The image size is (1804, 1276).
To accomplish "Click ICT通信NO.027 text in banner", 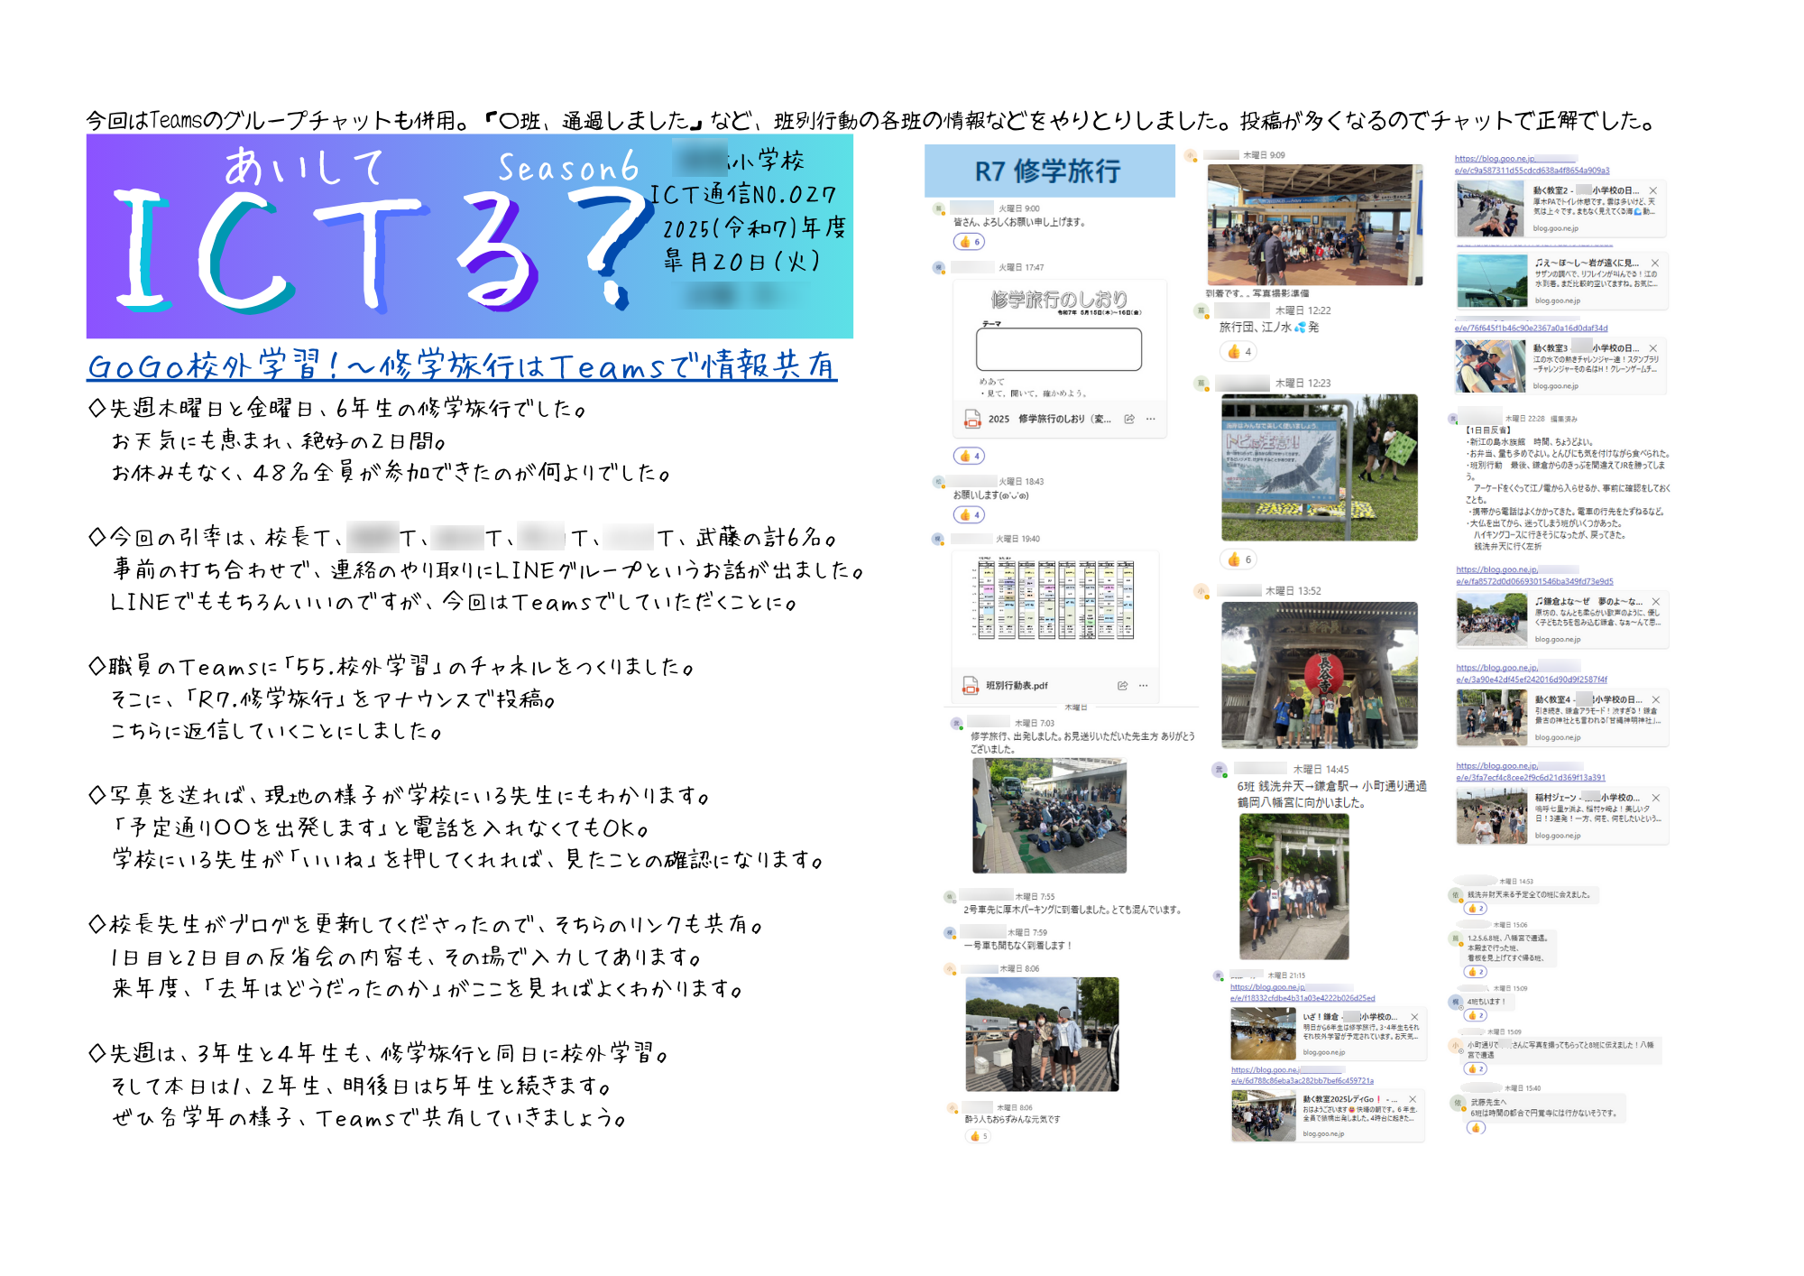I will click(x=744, y=195).
